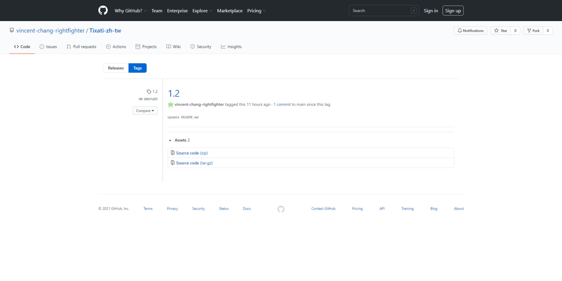The height and width of the screenshot is (281, 562).
Task: Open vincent-chang-rightfighter tagger link
Action: (x=199, y=104)
